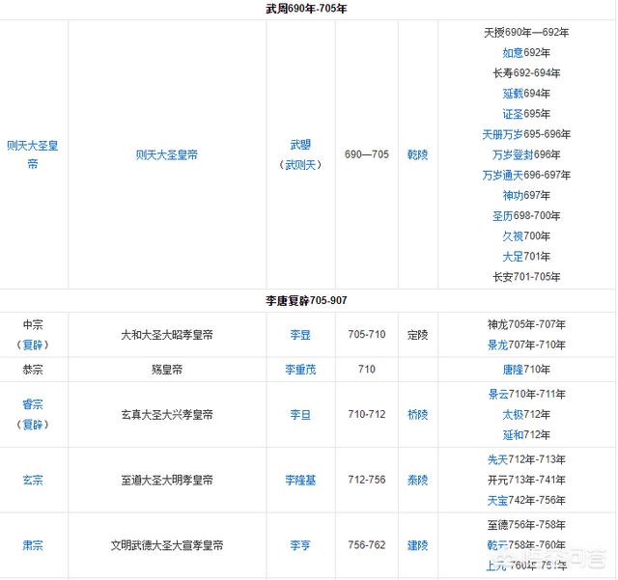Open the 睿宗 temple name link

pyautogui.click(x=33, y=404)
